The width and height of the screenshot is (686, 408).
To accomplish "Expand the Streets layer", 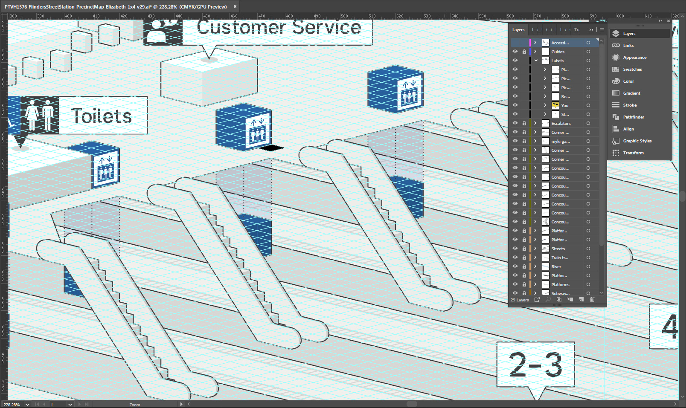I will click(535, 249).
